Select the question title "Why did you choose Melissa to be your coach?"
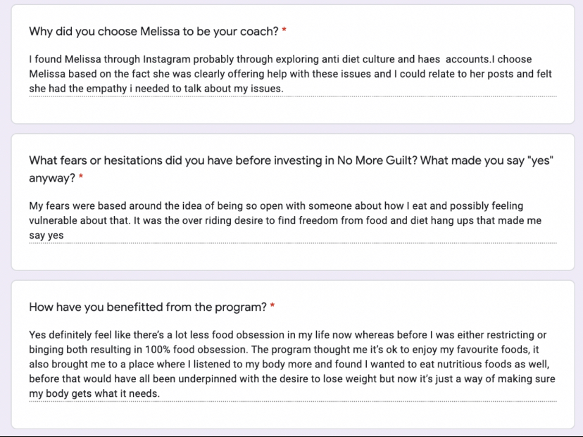Screen dimensions: 583x437 coord(153,31)
